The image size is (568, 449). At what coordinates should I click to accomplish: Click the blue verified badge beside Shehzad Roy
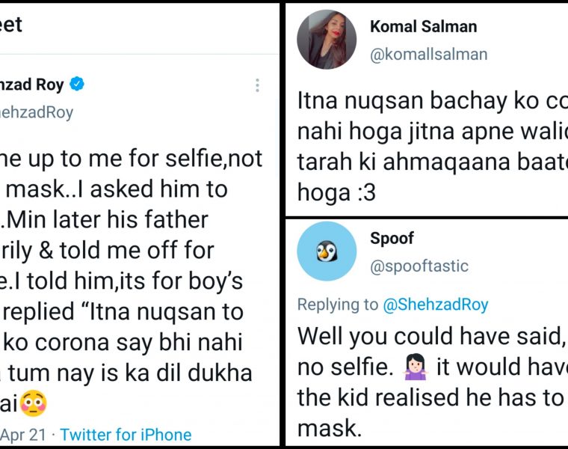tap(77, 85)
